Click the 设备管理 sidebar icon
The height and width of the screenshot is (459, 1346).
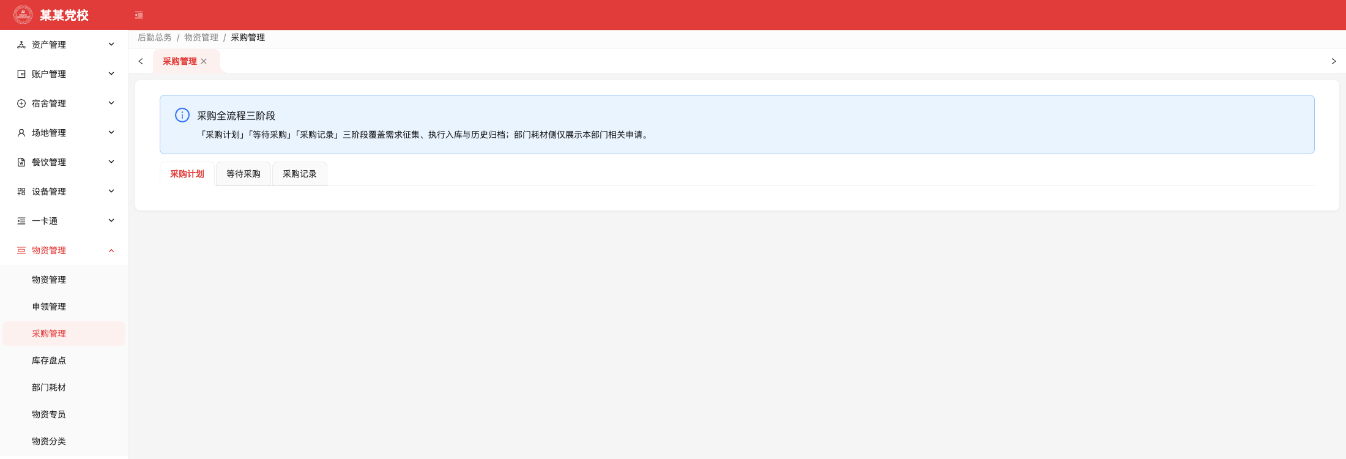coord(21,192)
